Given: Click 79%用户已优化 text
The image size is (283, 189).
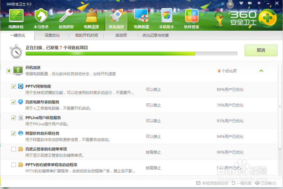Looking at the screenshot, I should click(x=230, y=105).
